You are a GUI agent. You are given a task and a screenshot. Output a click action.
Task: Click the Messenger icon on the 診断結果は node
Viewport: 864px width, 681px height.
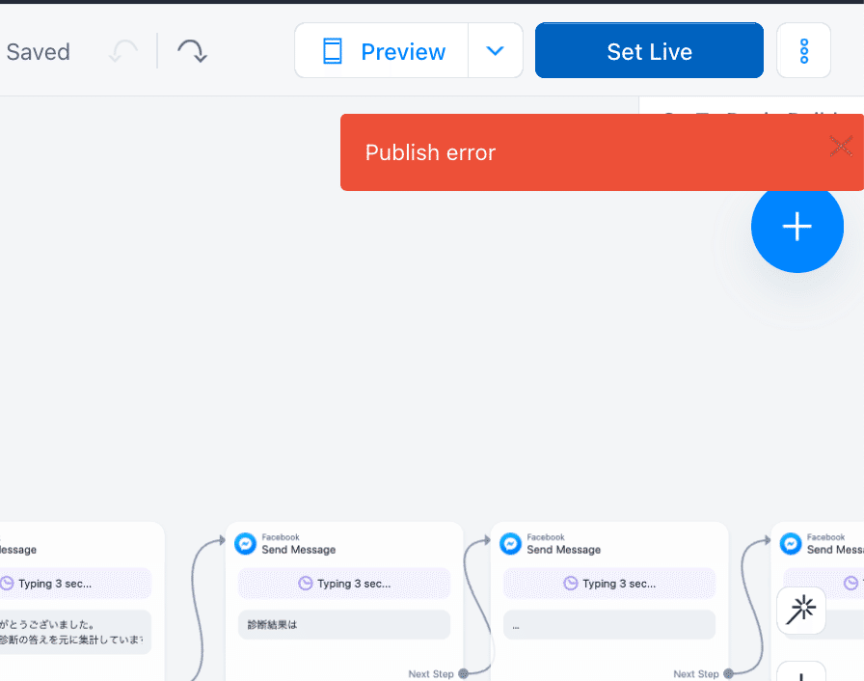click(x=245, y=543)
